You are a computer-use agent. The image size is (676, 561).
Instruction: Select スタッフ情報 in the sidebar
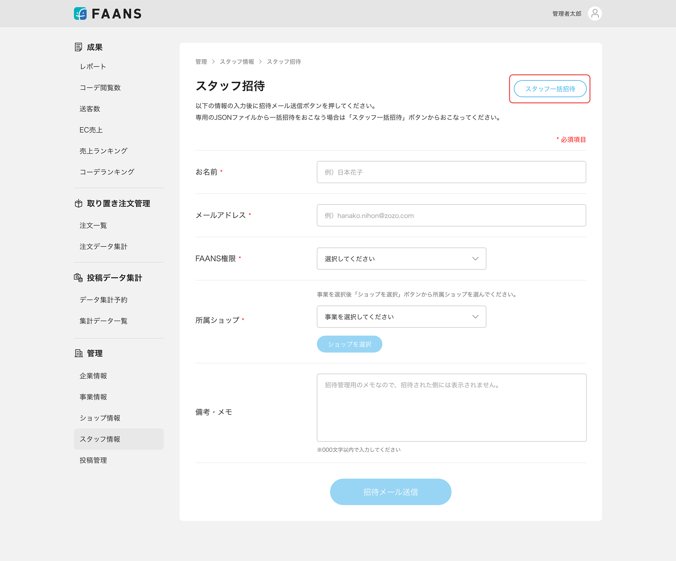100,439
